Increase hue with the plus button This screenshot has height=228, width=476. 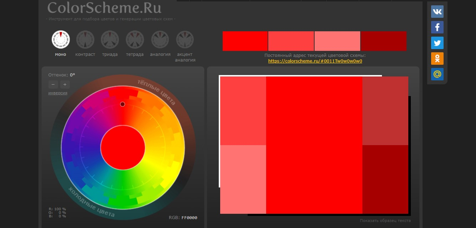point(65,84)
